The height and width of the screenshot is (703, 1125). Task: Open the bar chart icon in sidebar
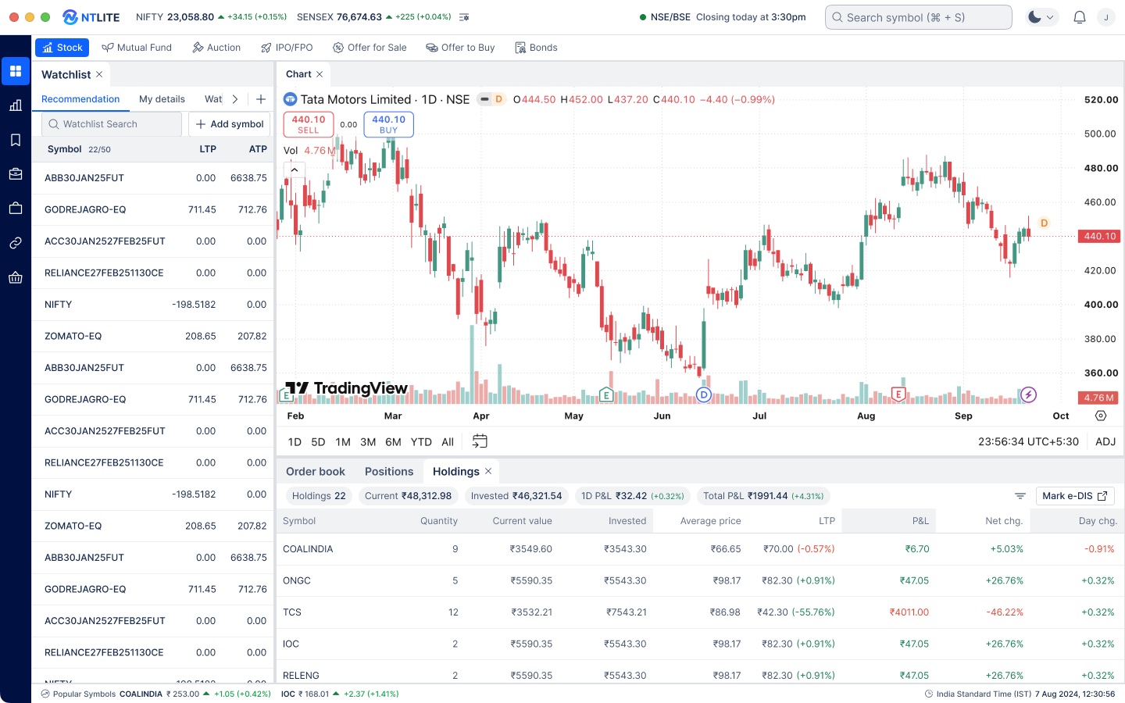[x=16, y=105]
